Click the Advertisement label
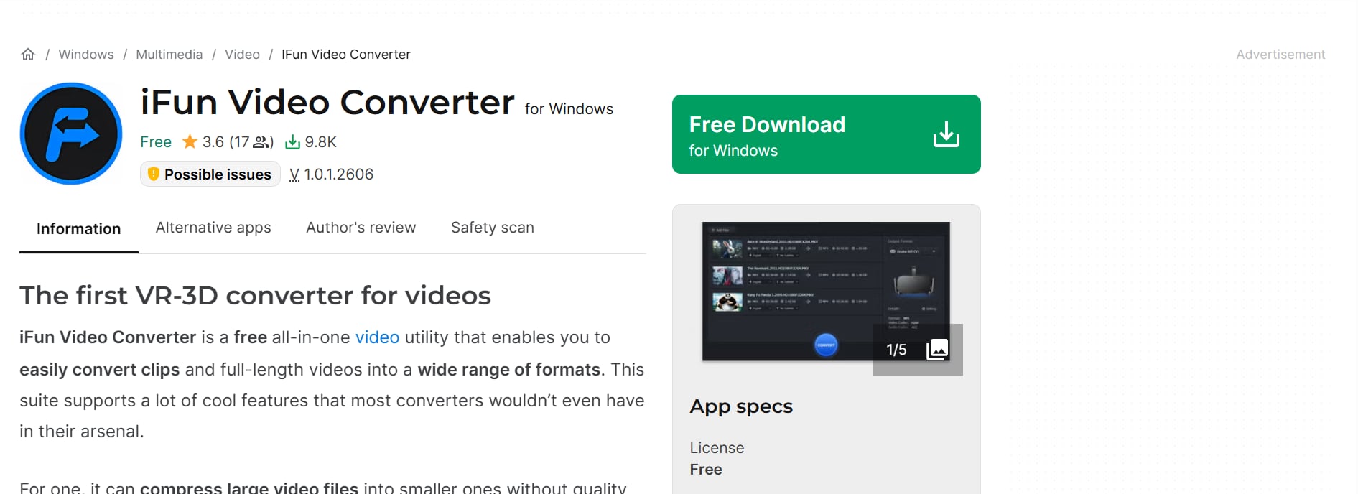The width and height of the screenshot is (1358, 494). [x=1280, y=55]
